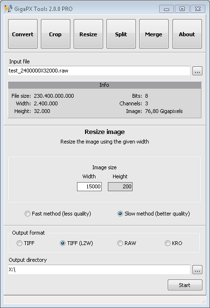Open the Split tool
This screenshot has height=308, width=210.
121,34
